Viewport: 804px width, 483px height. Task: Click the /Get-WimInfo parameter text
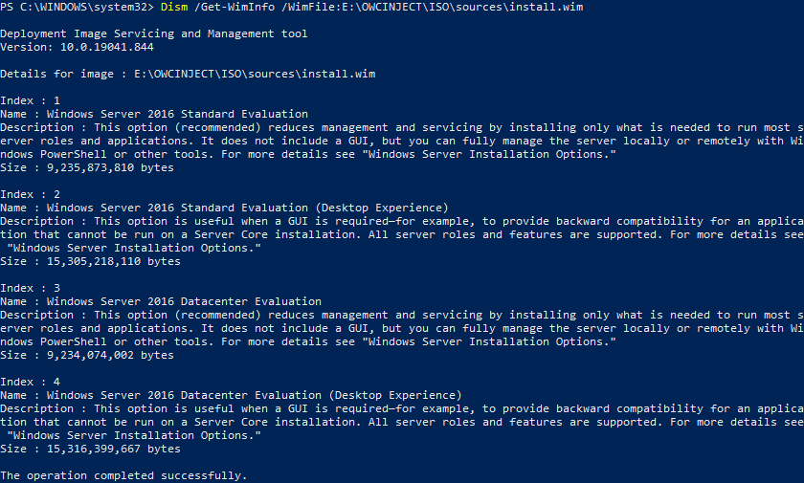(x=234, y=7)
